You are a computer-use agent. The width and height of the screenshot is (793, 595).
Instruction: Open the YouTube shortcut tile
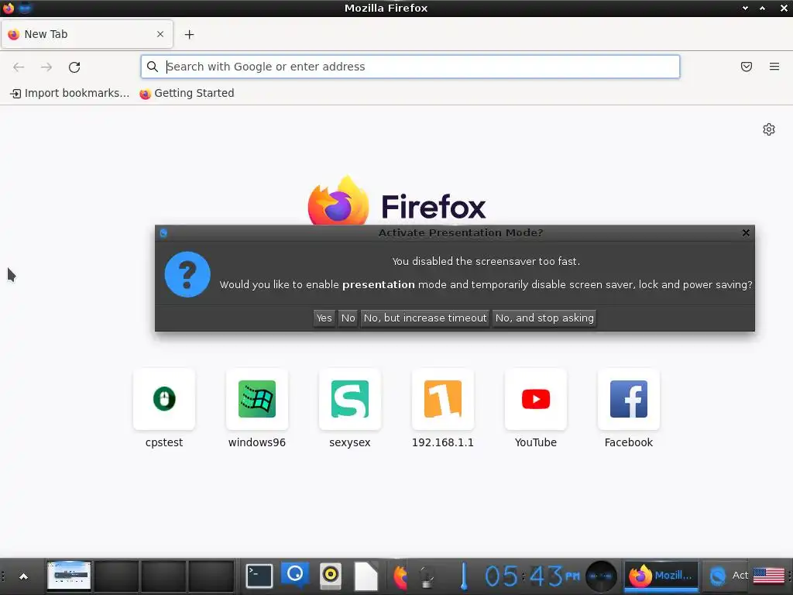tap(536, 409)
